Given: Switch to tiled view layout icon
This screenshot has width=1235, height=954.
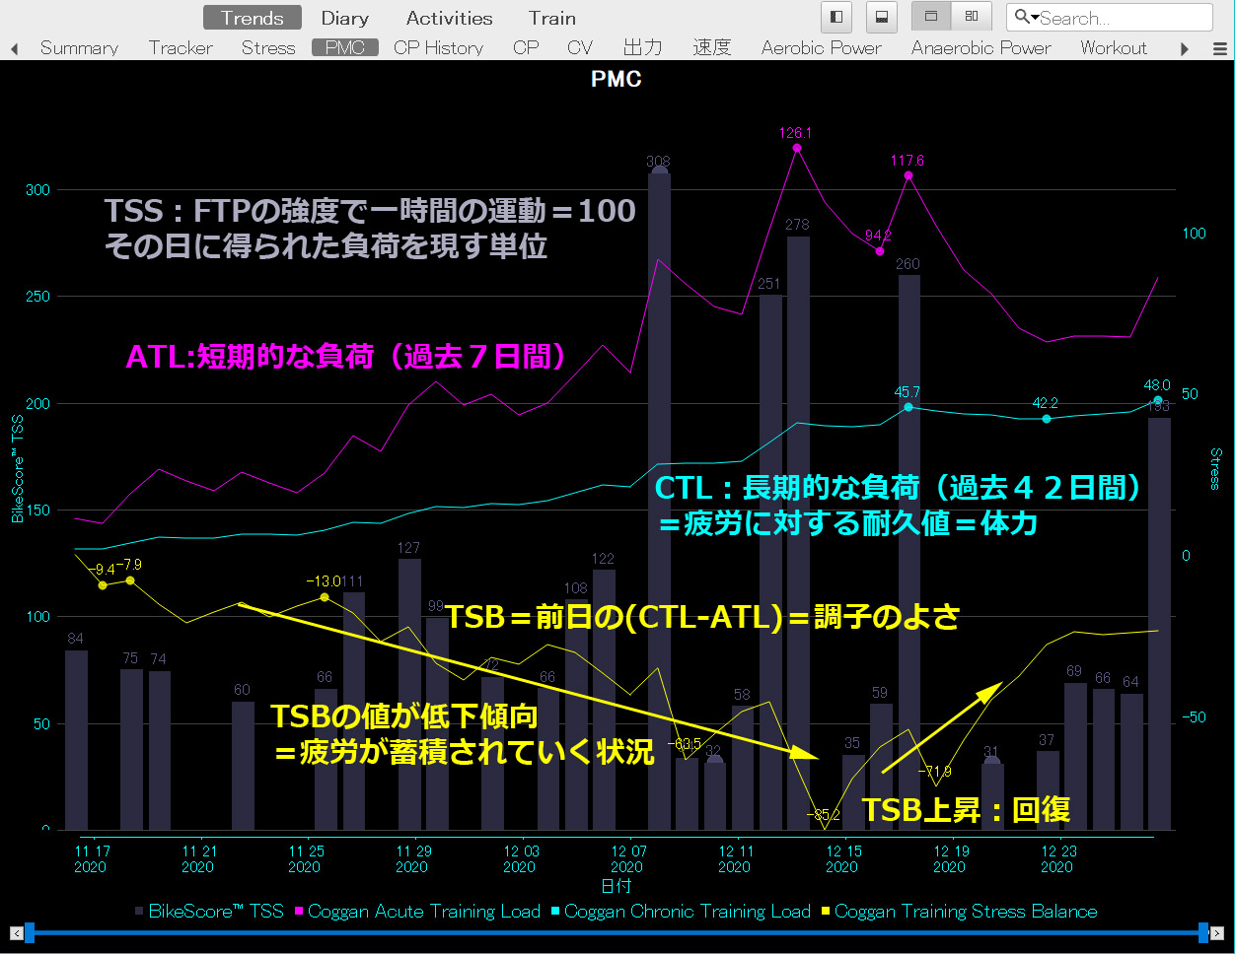Looking at the screenshot, I should point(972,17).
